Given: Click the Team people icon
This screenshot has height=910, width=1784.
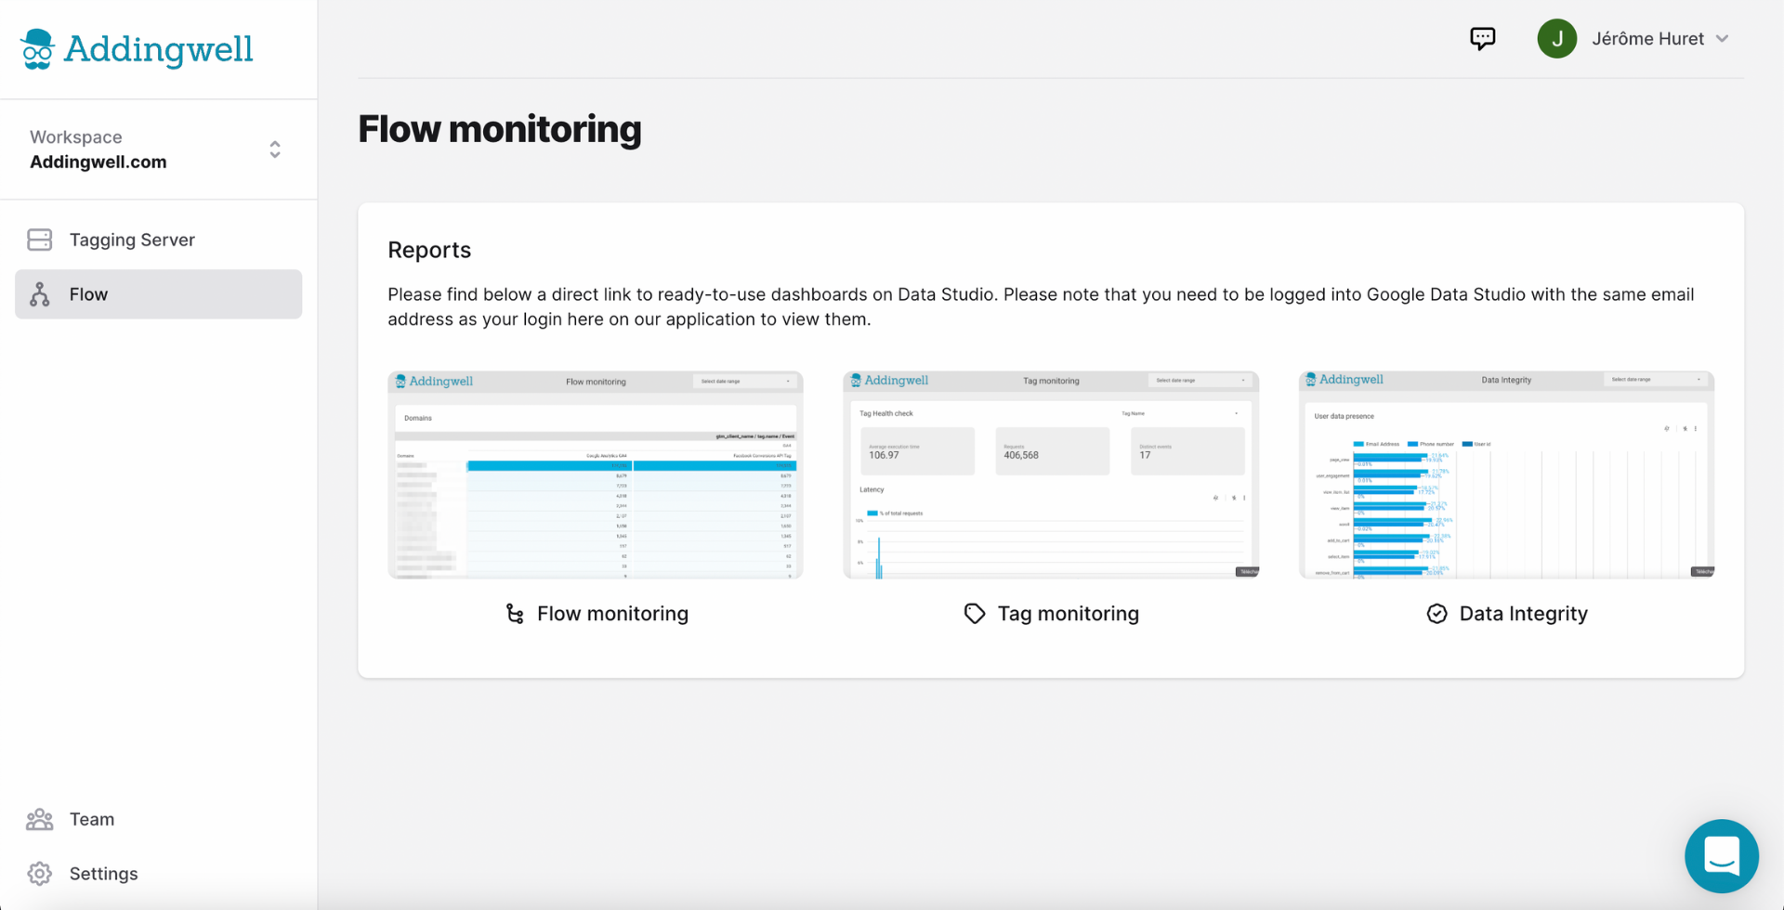Looking at the screenshot, I should [x=40, y=819].
